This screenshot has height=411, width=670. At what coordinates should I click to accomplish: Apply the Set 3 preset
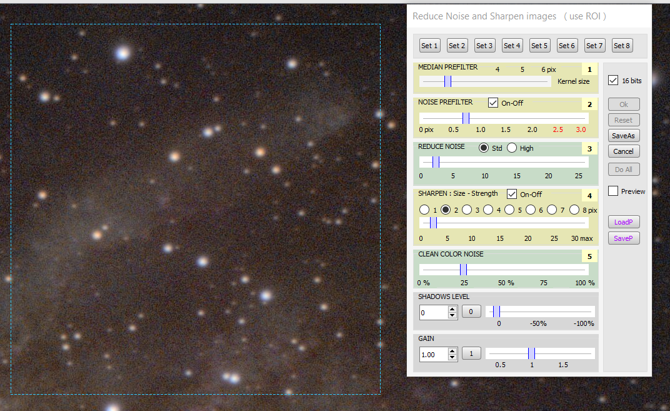coord(484,46)
